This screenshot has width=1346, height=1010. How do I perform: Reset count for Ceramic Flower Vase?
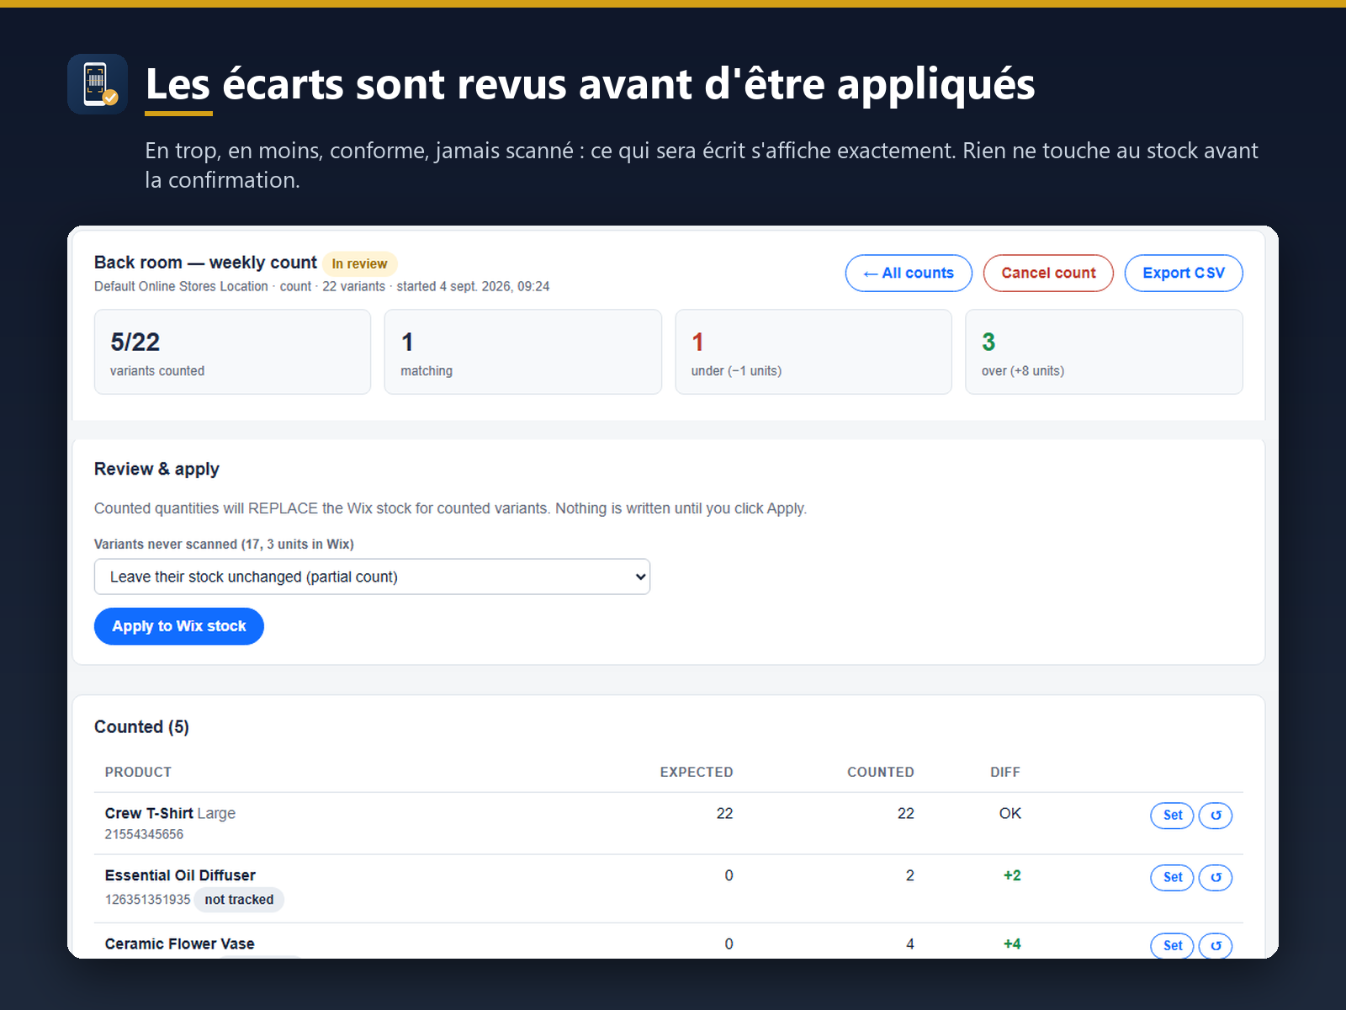1216,945
